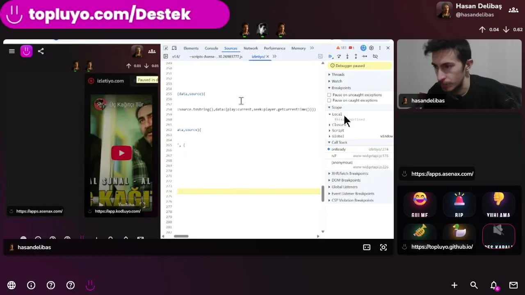Open the Memory tab
The height and width of the screenshot is (295, 525).
tap(298, 48)
